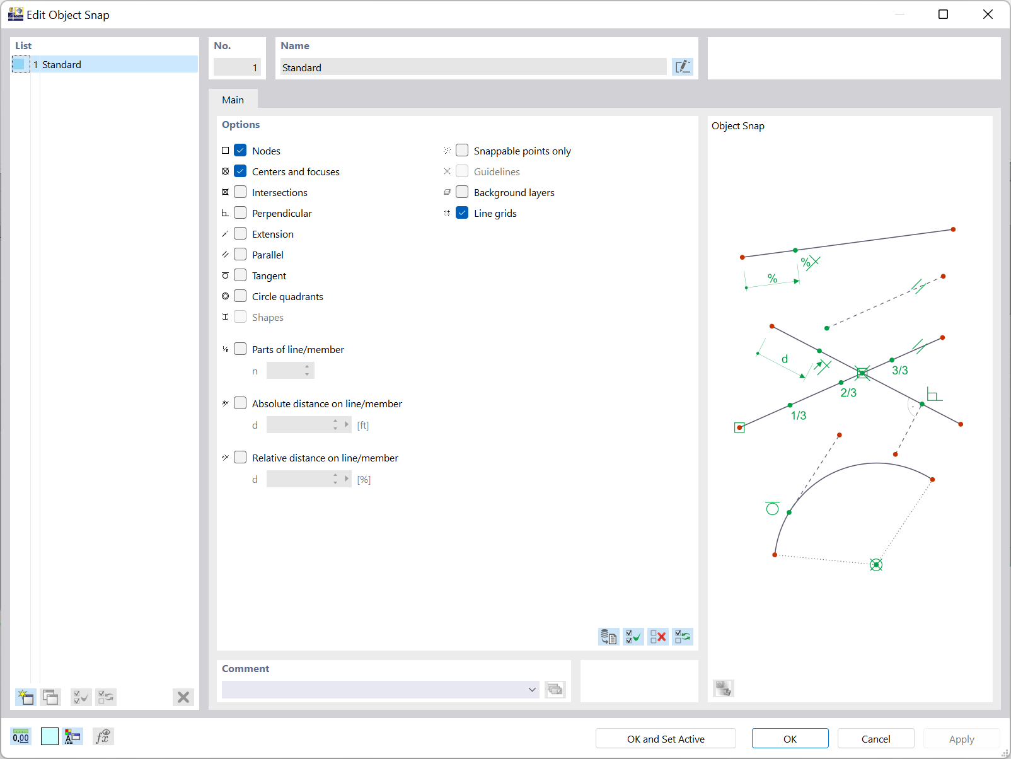
Task: Click the formula fx icon at bottom
Action: point(103,736)
